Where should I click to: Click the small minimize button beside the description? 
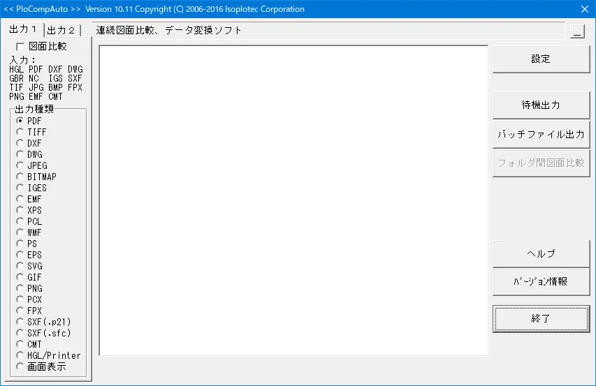point(577,31)
